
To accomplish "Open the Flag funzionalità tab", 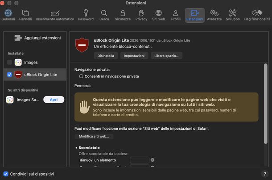I will tap(257, 15).
